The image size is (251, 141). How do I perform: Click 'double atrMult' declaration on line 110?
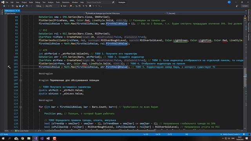[49, 90]
